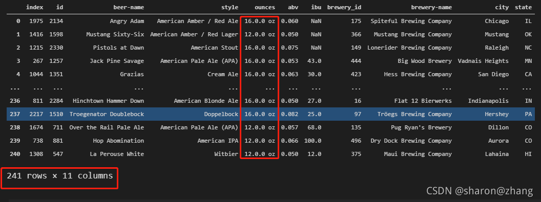Click the beer-name column header
The height and width of the screenshot is (202, 541).
coord(129,7)
